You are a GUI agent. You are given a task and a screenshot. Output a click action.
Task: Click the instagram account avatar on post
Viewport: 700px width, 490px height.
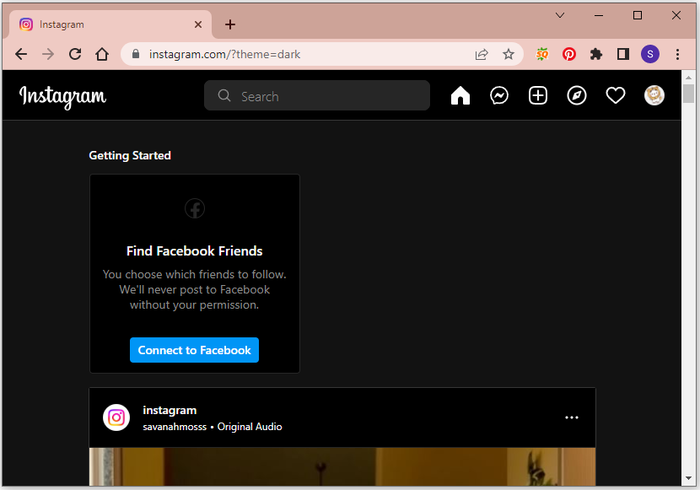pyautogui.click(x=116, y=417)
